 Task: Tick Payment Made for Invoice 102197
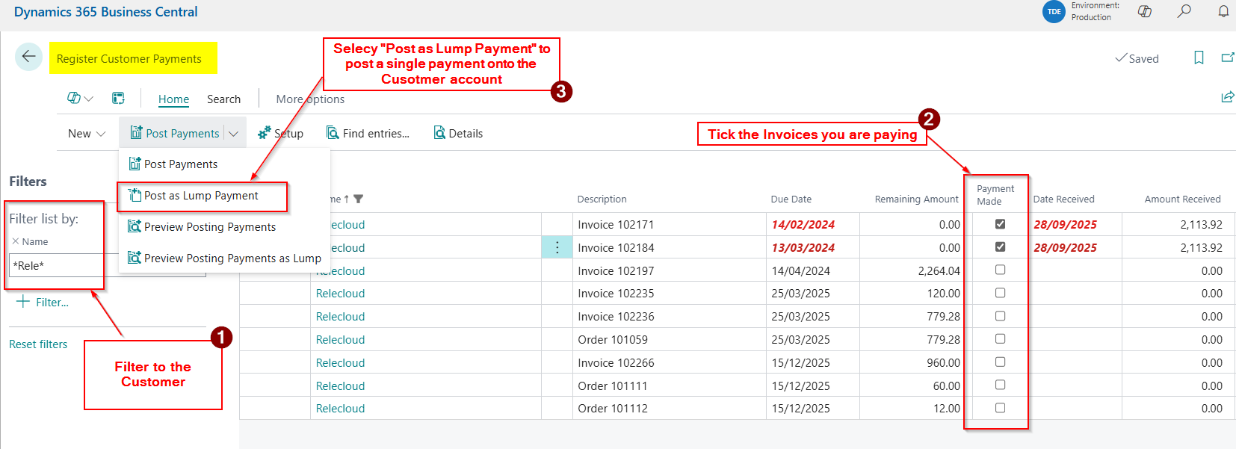pyautogui.click(x=1000, y=270)
